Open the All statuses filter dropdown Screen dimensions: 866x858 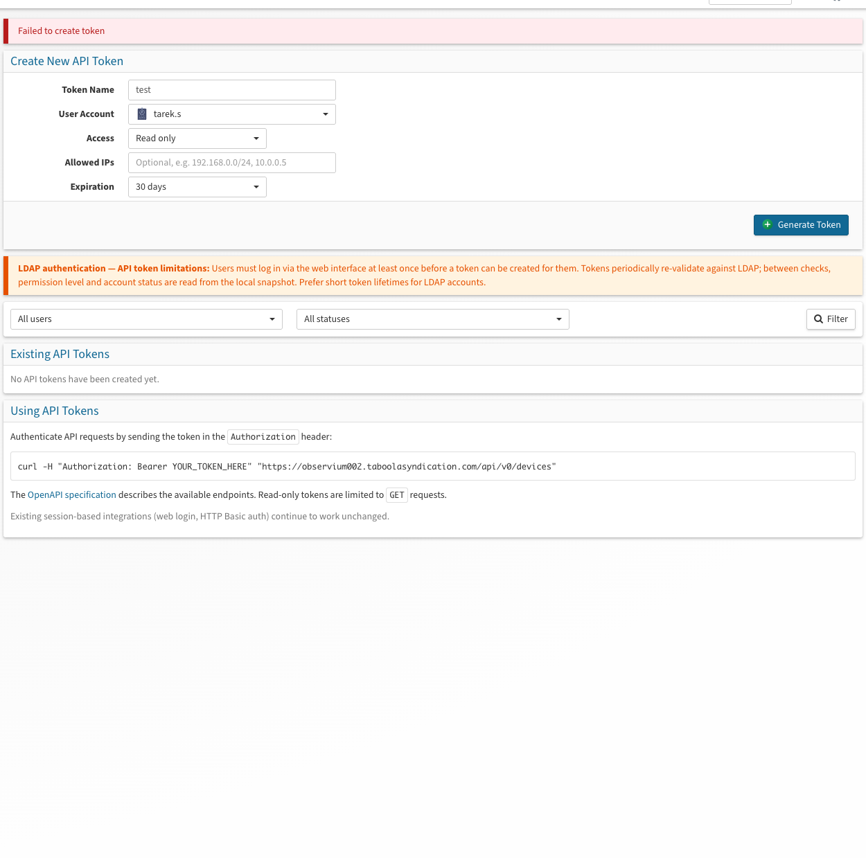pos(432,319)
